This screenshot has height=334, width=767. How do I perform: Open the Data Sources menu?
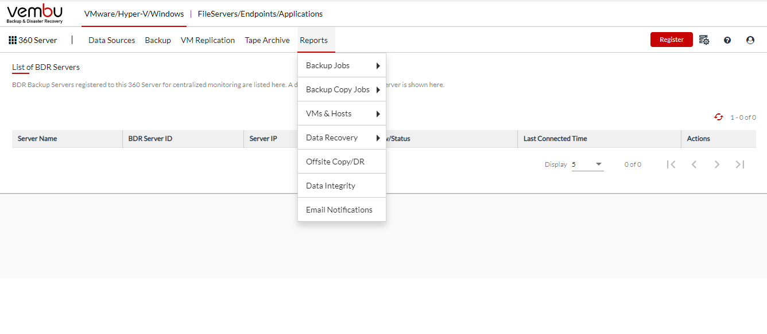coord(112,40)
